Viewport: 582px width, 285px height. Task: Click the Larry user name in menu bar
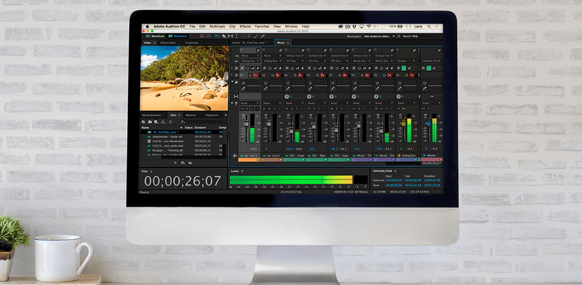[x=418, y=27]
